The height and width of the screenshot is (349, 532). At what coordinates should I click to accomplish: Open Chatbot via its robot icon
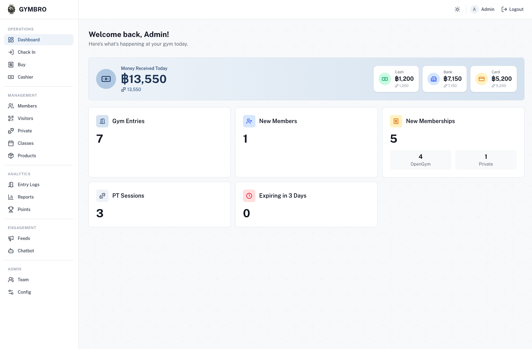[11, 251]
